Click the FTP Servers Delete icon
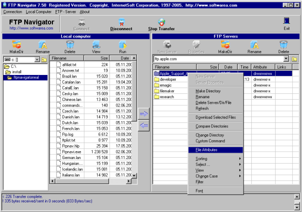Screen dimensions: 302x212 pyautogui.click(x=284, y=45)
